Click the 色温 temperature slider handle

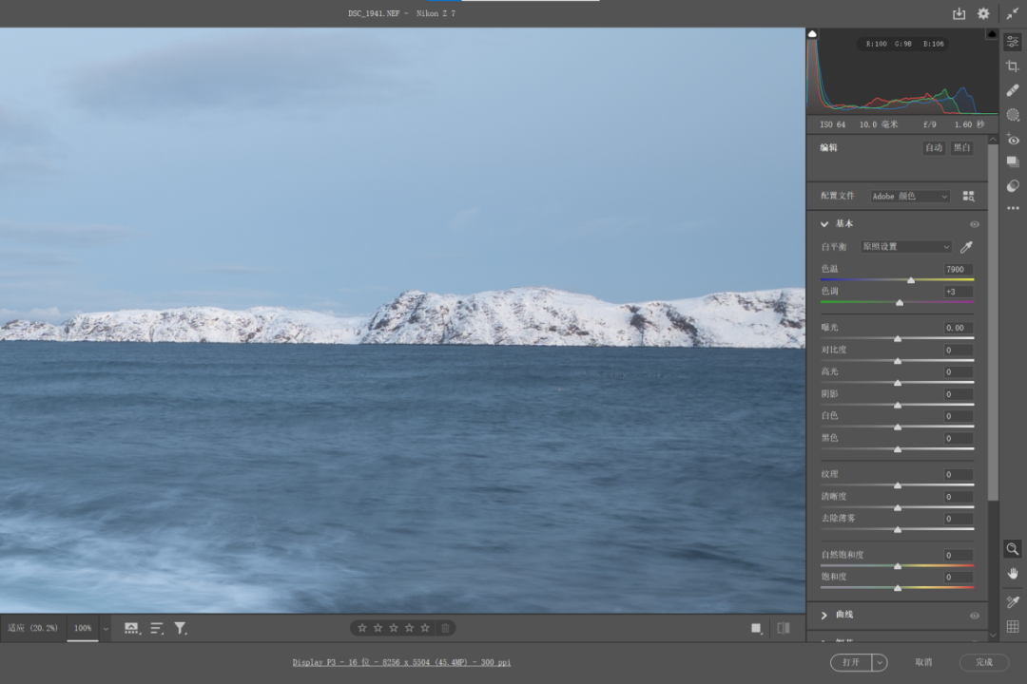911,280
